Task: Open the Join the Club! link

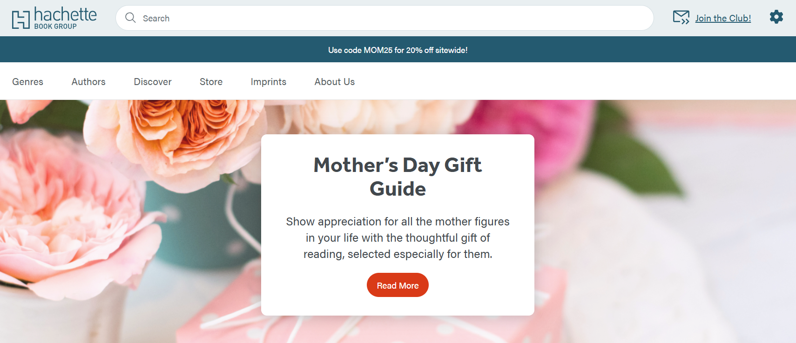Action: tap(723, 18)
